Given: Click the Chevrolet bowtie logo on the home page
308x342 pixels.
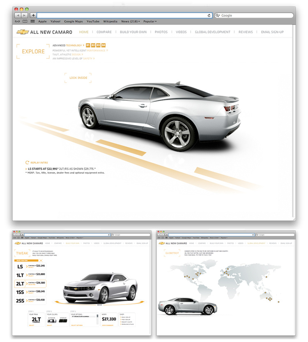Looking at the screenshot, I should click(x=23, y=32).
